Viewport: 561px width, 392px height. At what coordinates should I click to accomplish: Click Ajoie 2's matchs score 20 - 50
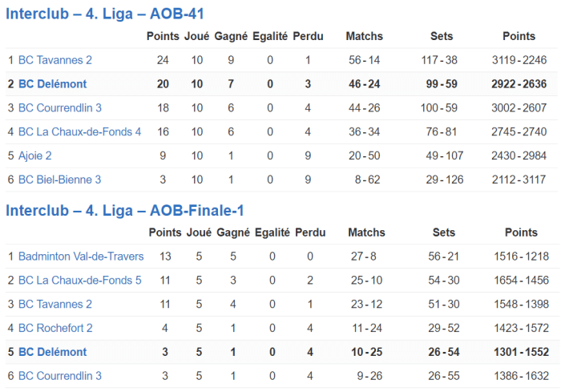click(364, 156)
